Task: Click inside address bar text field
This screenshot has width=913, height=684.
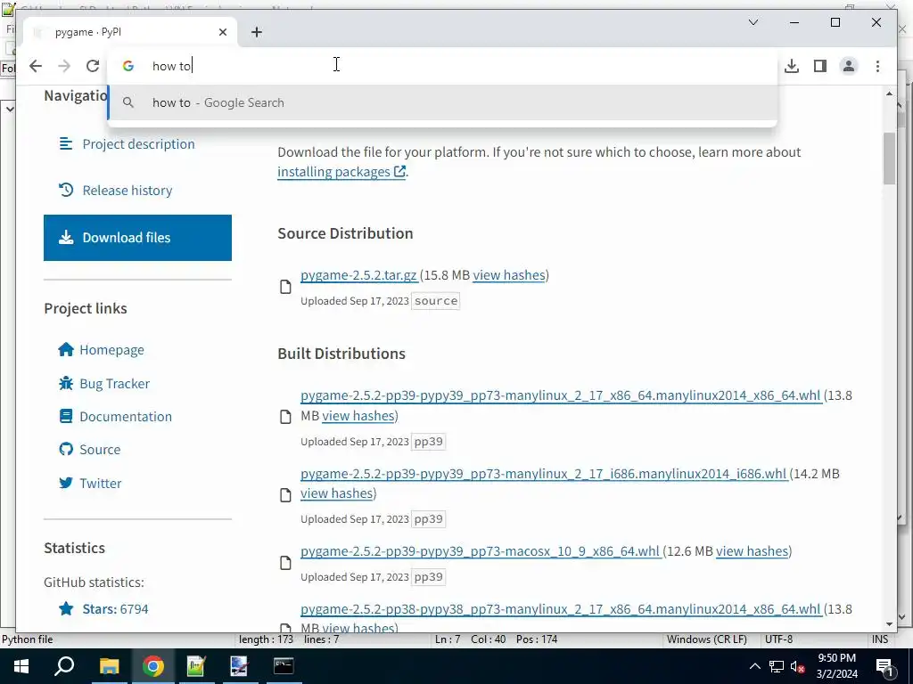Action: tap(442, 66)
